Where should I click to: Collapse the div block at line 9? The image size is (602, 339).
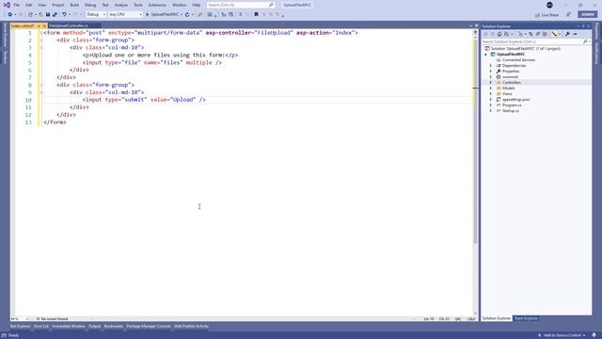[x=41, y=92]
